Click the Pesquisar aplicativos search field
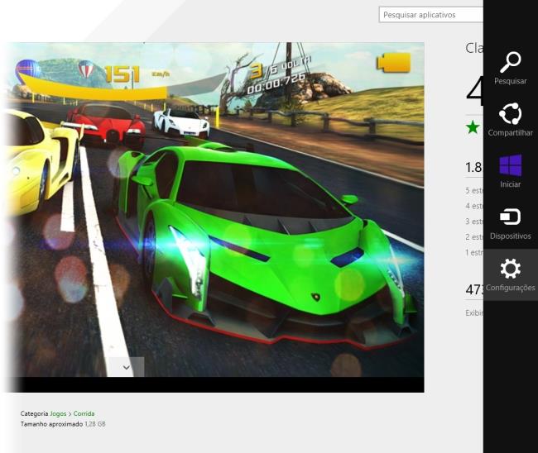 click(x=431, y=15)
